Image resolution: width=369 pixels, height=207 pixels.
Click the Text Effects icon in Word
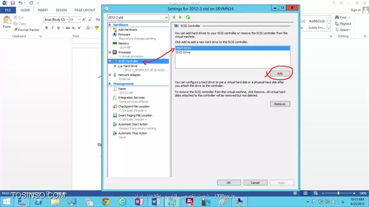(x=88, y=28)
